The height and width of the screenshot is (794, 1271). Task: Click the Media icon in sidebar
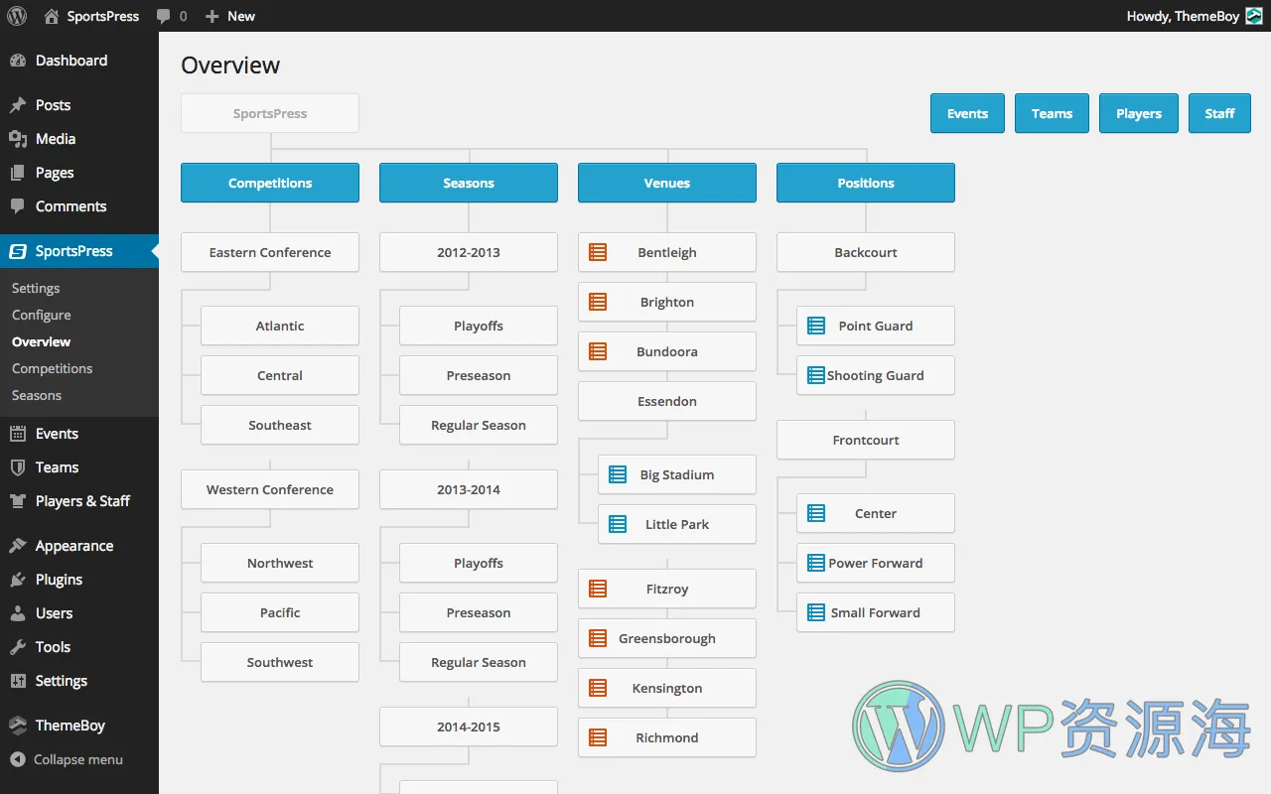[18, 139]
